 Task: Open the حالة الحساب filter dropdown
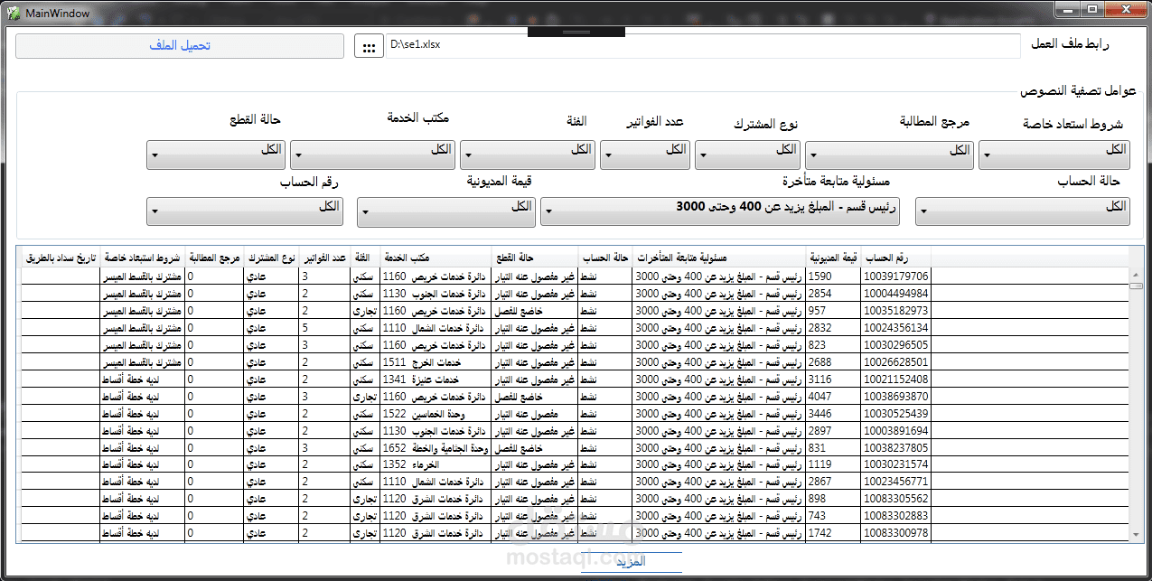coord(1023,211)
